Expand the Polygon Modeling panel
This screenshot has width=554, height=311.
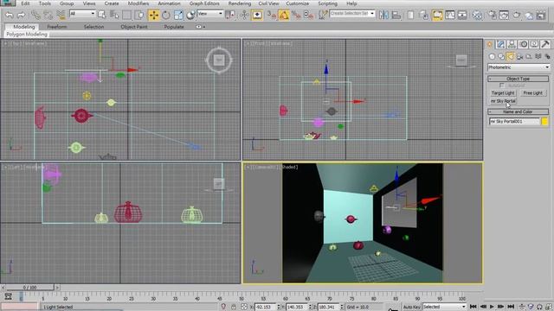coord(27,35)
